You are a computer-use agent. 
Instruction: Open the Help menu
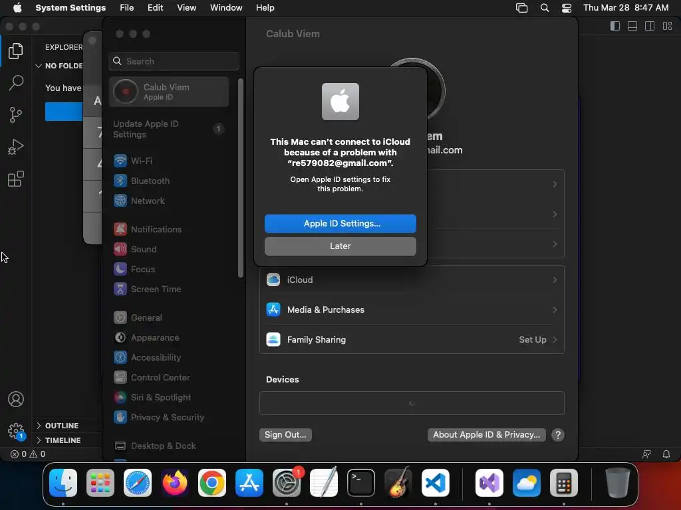click(x=265, y=8)
